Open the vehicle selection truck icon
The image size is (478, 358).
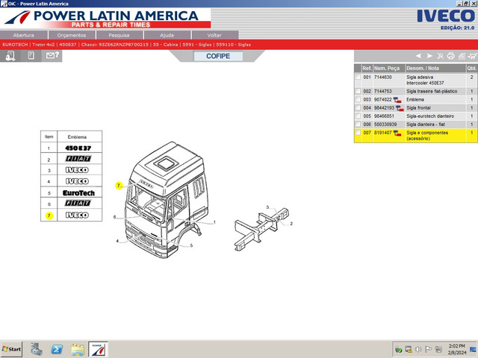point(10,56)
